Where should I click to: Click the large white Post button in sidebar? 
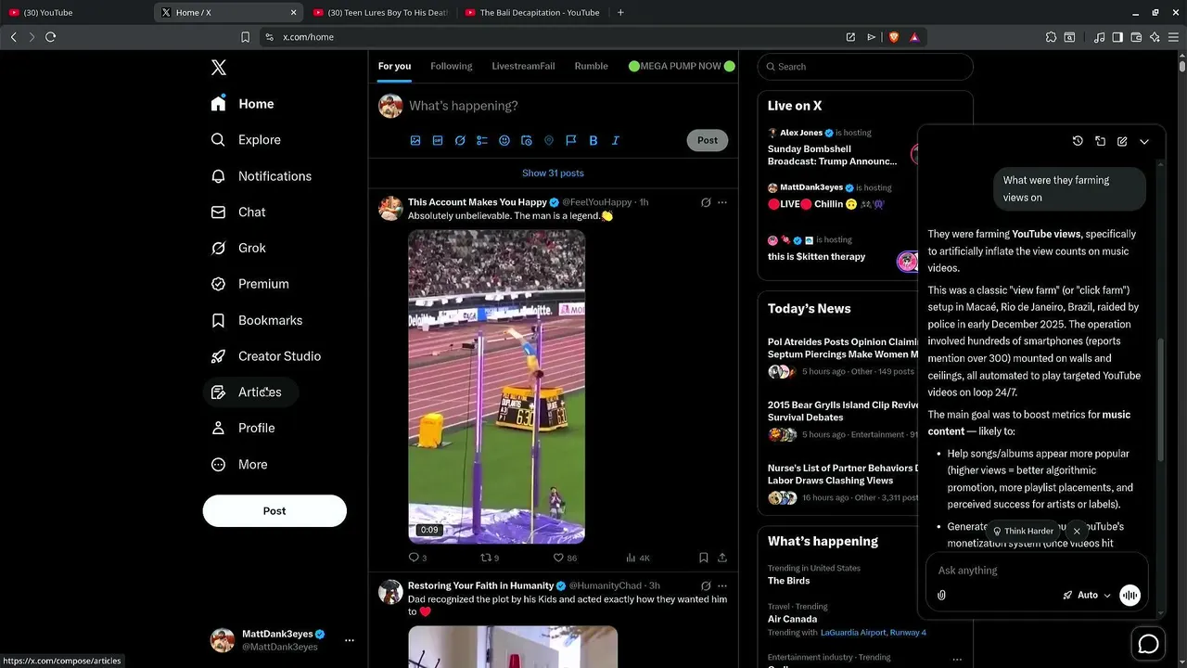[274, 511]
